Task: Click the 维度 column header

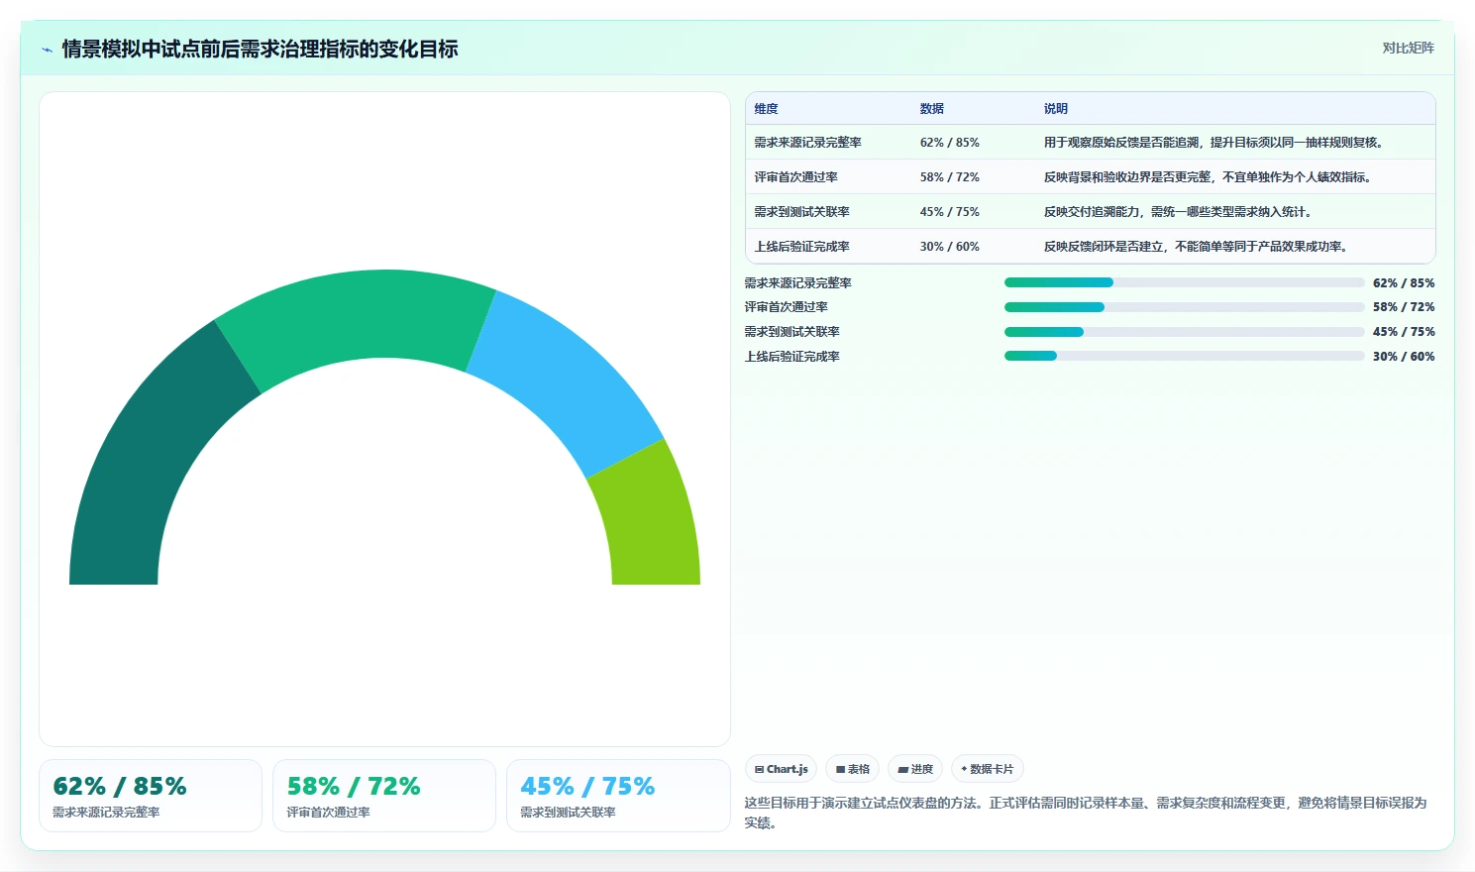Action: coord(766,109)
